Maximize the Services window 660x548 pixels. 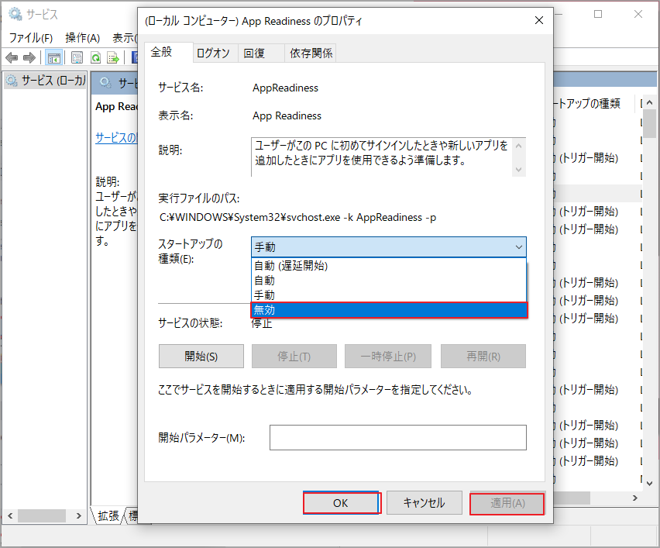[598, 14]
